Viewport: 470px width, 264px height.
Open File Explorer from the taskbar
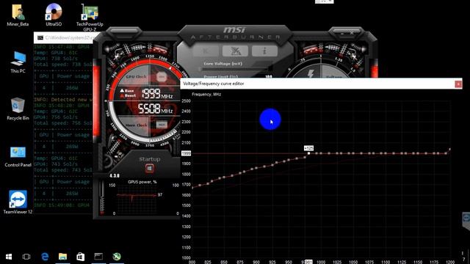tap(62, 257)
